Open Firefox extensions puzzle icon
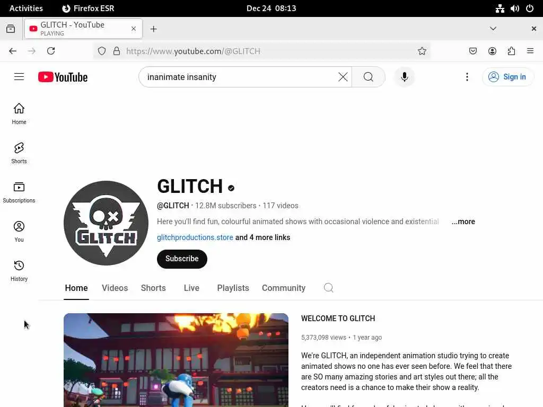The width and height of the screenshot is (543, 407). pyautogui.click(x=511, y=51)
